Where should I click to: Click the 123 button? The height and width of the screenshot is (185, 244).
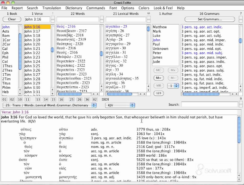point(158,93)
